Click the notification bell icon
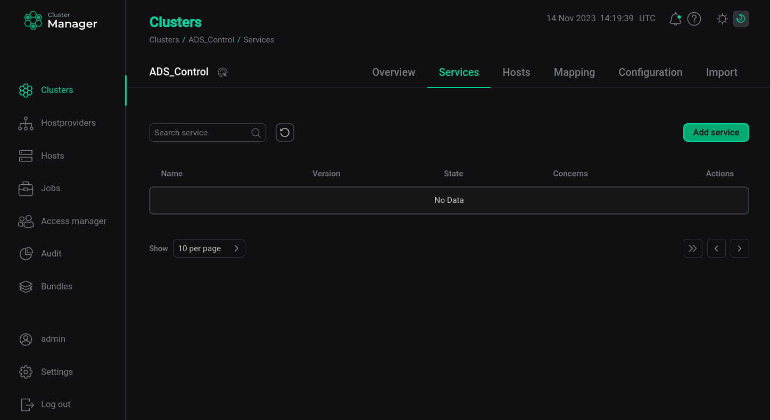770x420 pixels. pos(675,19)
